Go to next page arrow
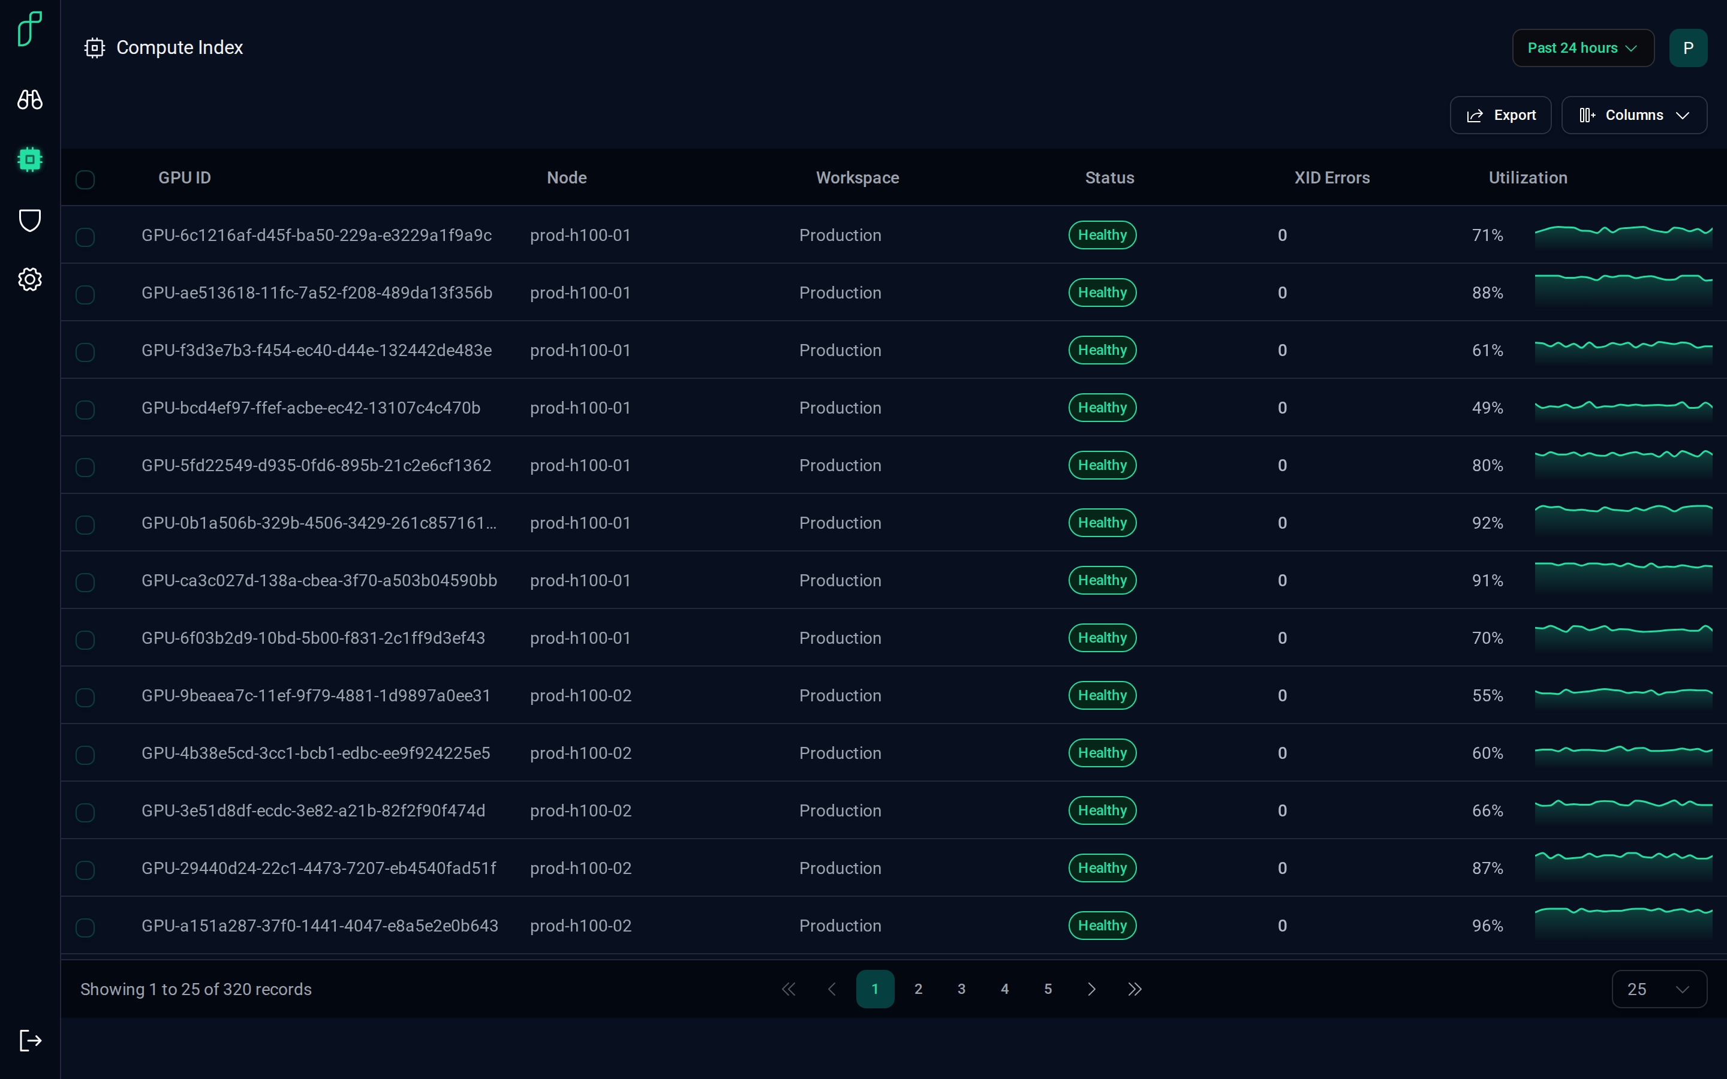This screenshot has width=1727, height=1079. pyautogui.click(x=1091, y=989)
